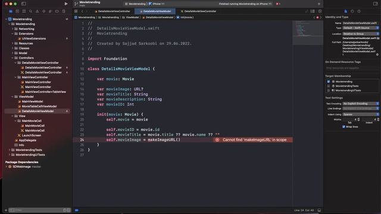Click the Add Editor split icon

coord(320,11)
